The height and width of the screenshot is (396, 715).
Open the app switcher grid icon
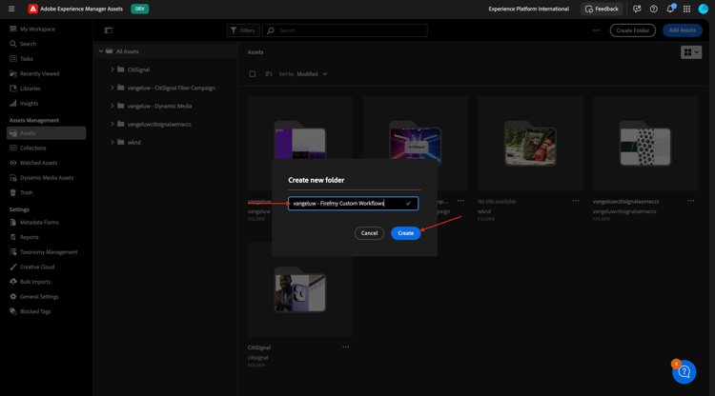tap(686, 9)
